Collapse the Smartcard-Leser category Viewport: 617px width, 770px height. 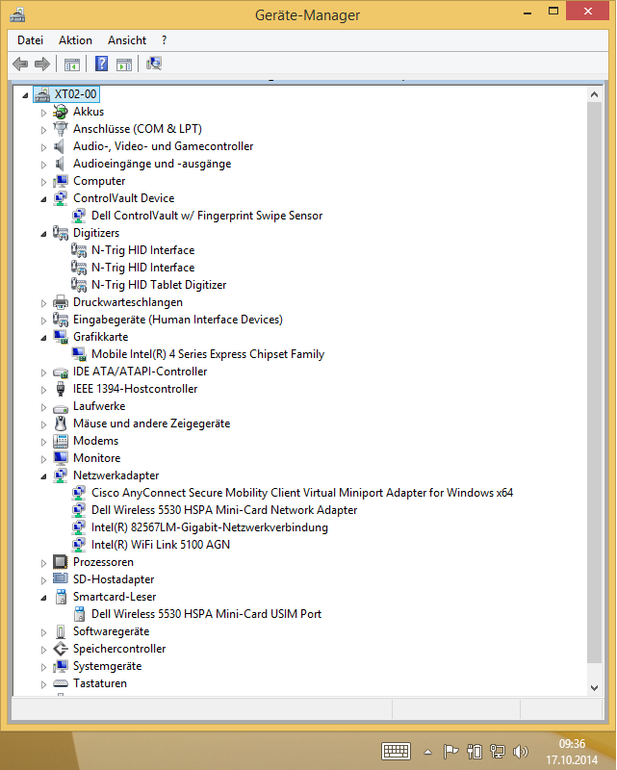43,597
